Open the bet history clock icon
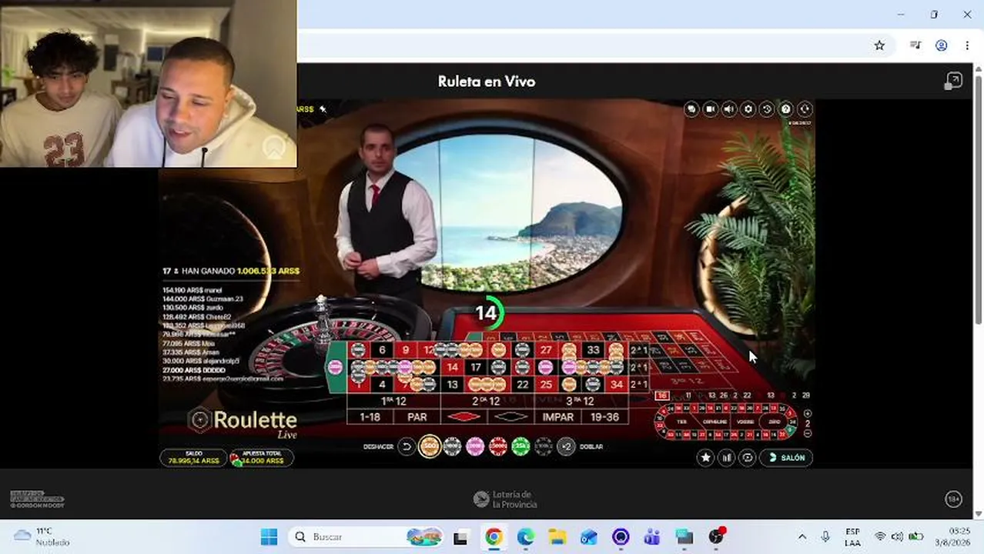This screenshot has height=554, width=984. point(767,109)
